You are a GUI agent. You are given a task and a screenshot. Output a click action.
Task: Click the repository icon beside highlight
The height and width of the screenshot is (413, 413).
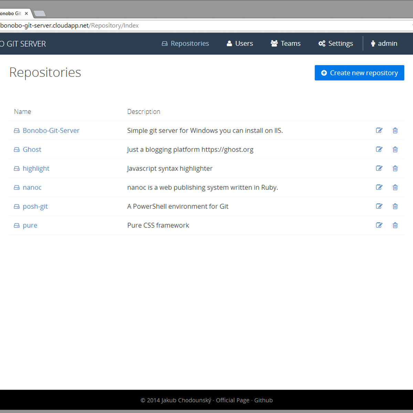pos(17,169)
